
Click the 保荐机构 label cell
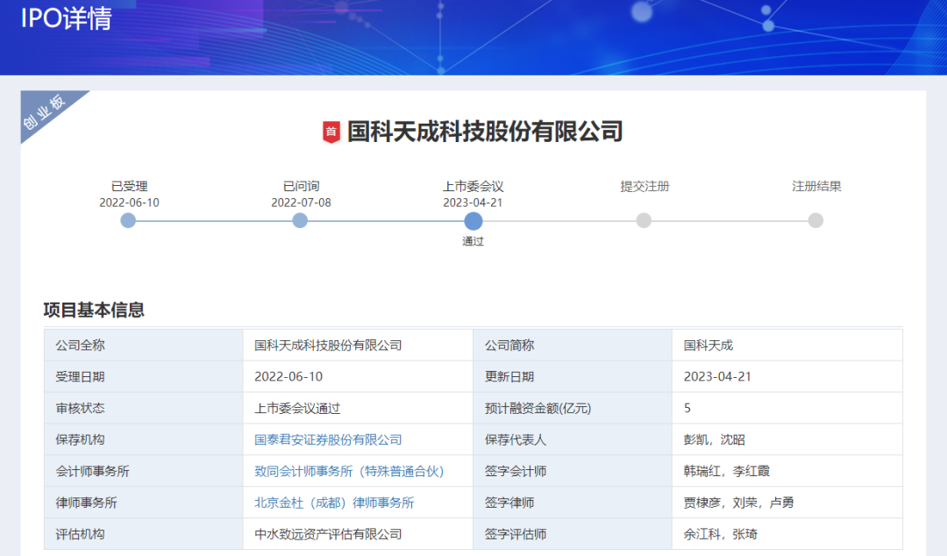click(144, 439)
